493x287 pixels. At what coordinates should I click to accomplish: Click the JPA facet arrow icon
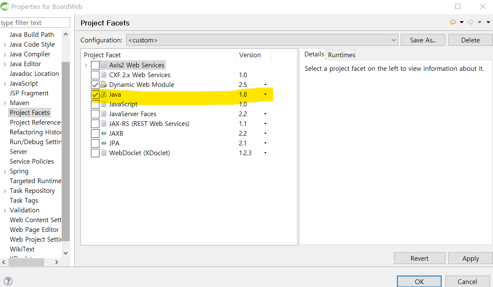[104, 143]
